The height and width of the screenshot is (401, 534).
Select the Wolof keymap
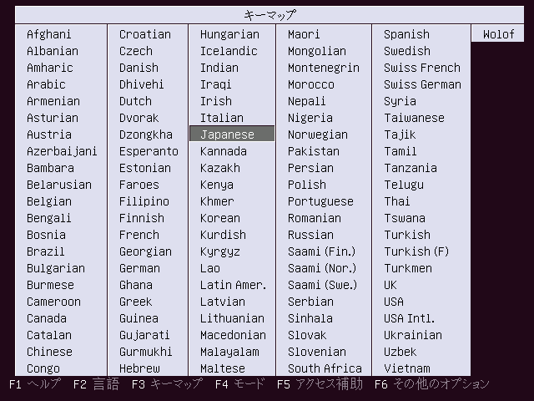(x=499, y=34)
